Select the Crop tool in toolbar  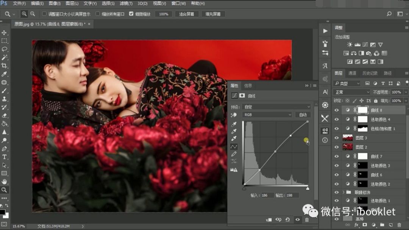pos(5,66)
